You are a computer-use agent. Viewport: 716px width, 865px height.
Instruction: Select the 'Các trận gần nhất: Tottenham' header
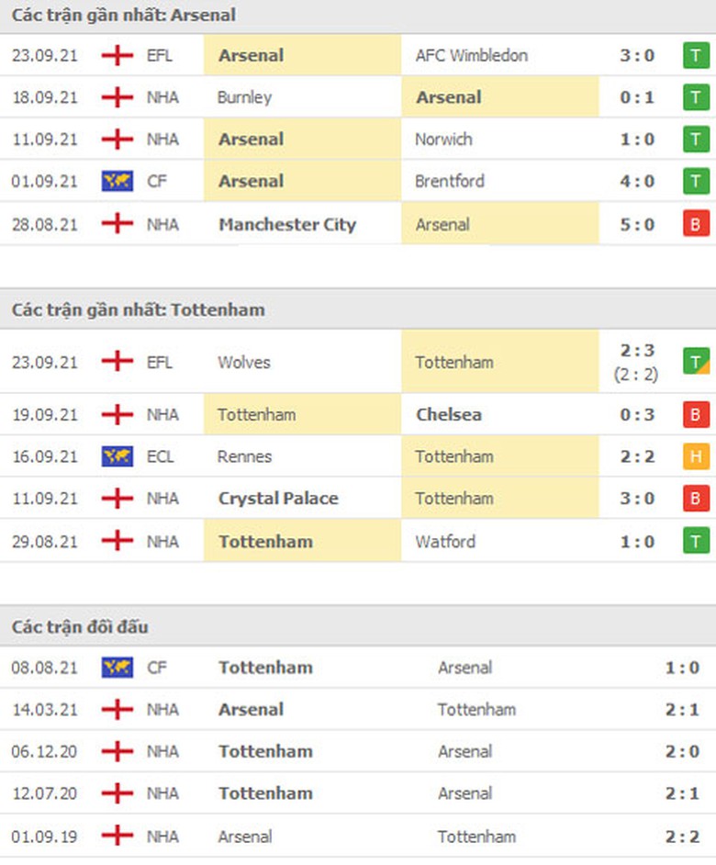(138, 309)
